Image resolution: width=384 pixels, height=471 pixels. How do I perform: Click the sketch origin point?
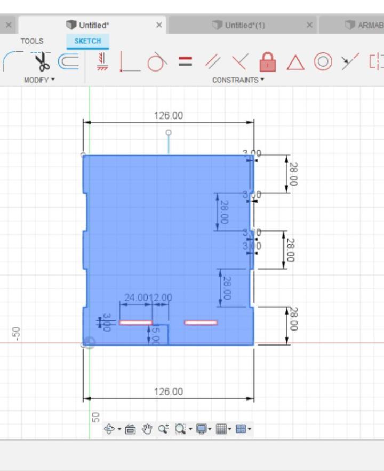click(x=89, y=343)
